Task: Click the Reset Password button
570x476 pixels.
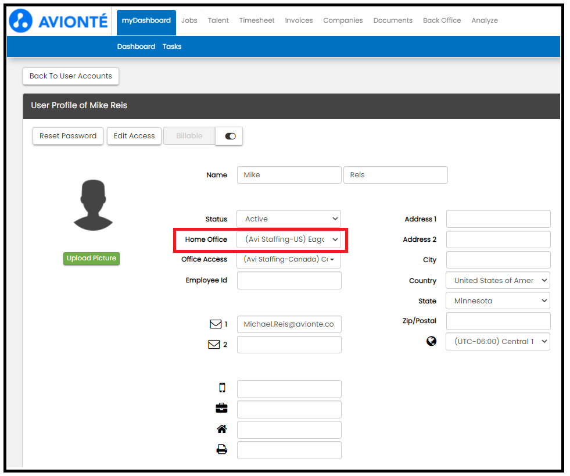Action: (68, 136)
